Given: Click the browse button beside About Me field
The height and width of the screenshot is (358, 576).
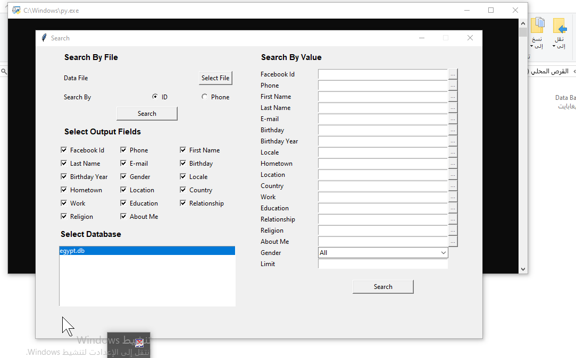Looking at the screenshot, I should tap(453, 242).
